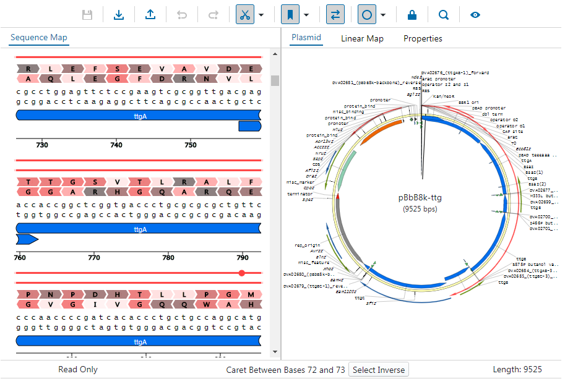Click the Kan/neoR plasmid label
Viewport: 565px width, 384px height.
coord(444,96)
